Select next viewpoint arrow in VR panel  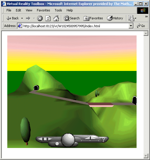tap(50, 139)
